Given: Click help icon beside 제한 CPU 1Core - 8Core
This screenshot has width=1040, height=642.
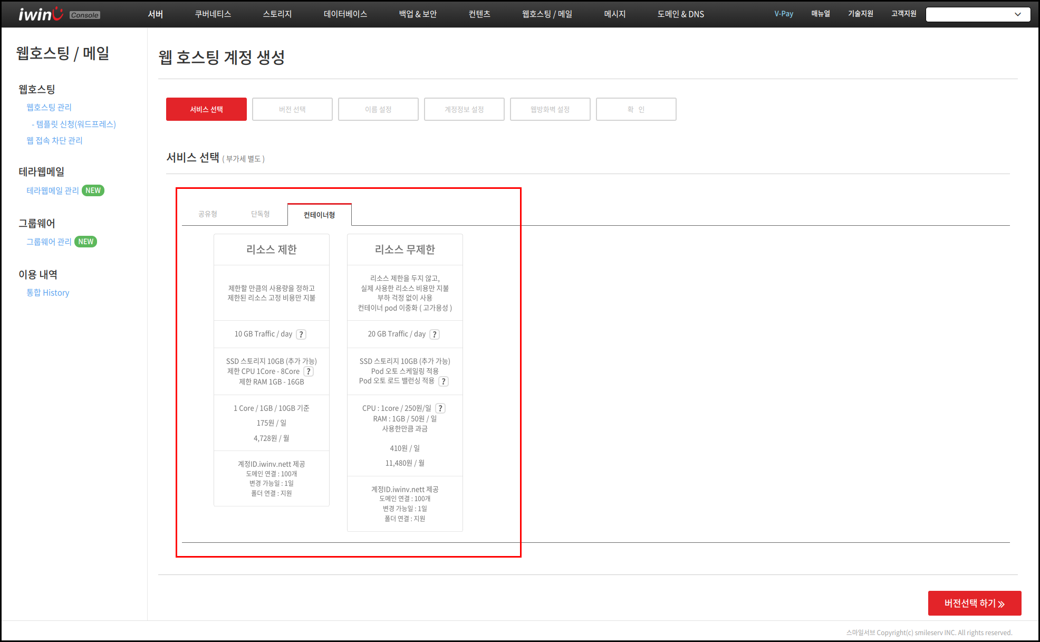Looking at the screenshot, I should click(309, 371).
